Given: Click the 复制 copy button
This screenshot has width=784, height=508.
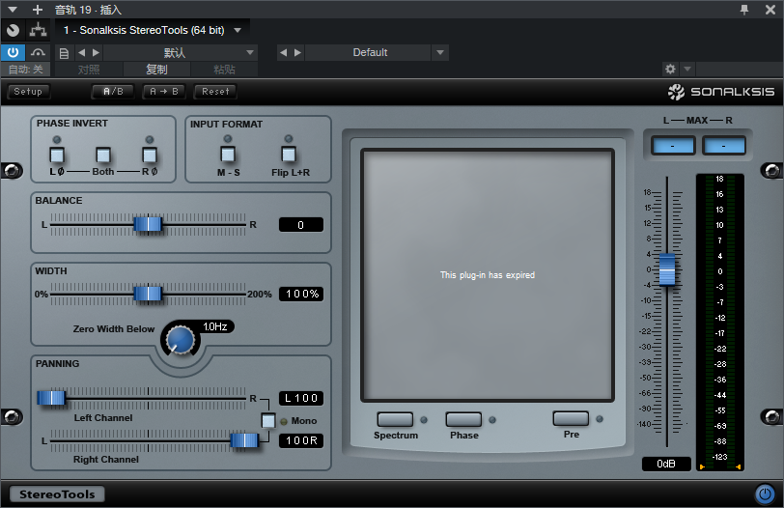Looking at the screenshot, I should coord(156,70).
